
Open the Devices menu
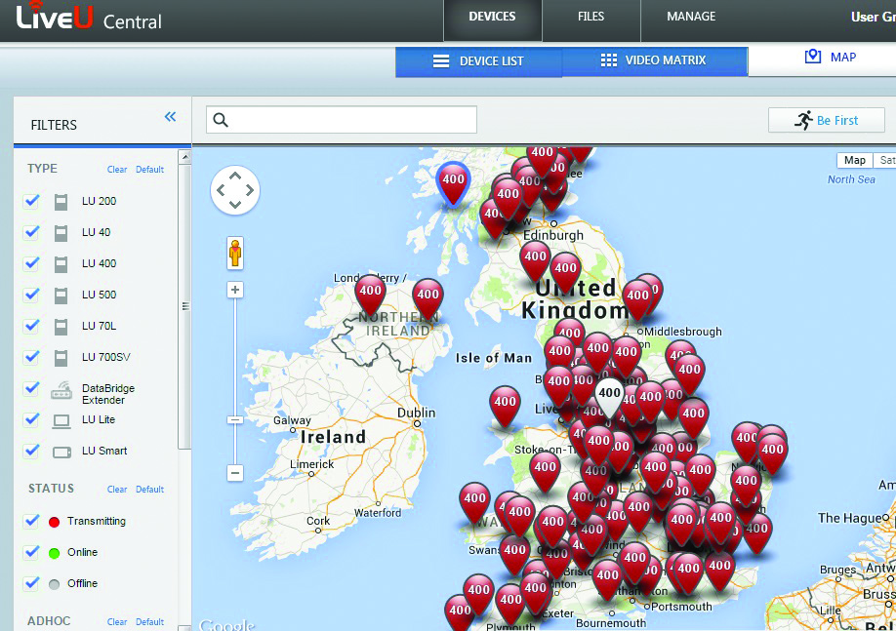[x=493, y=19]
